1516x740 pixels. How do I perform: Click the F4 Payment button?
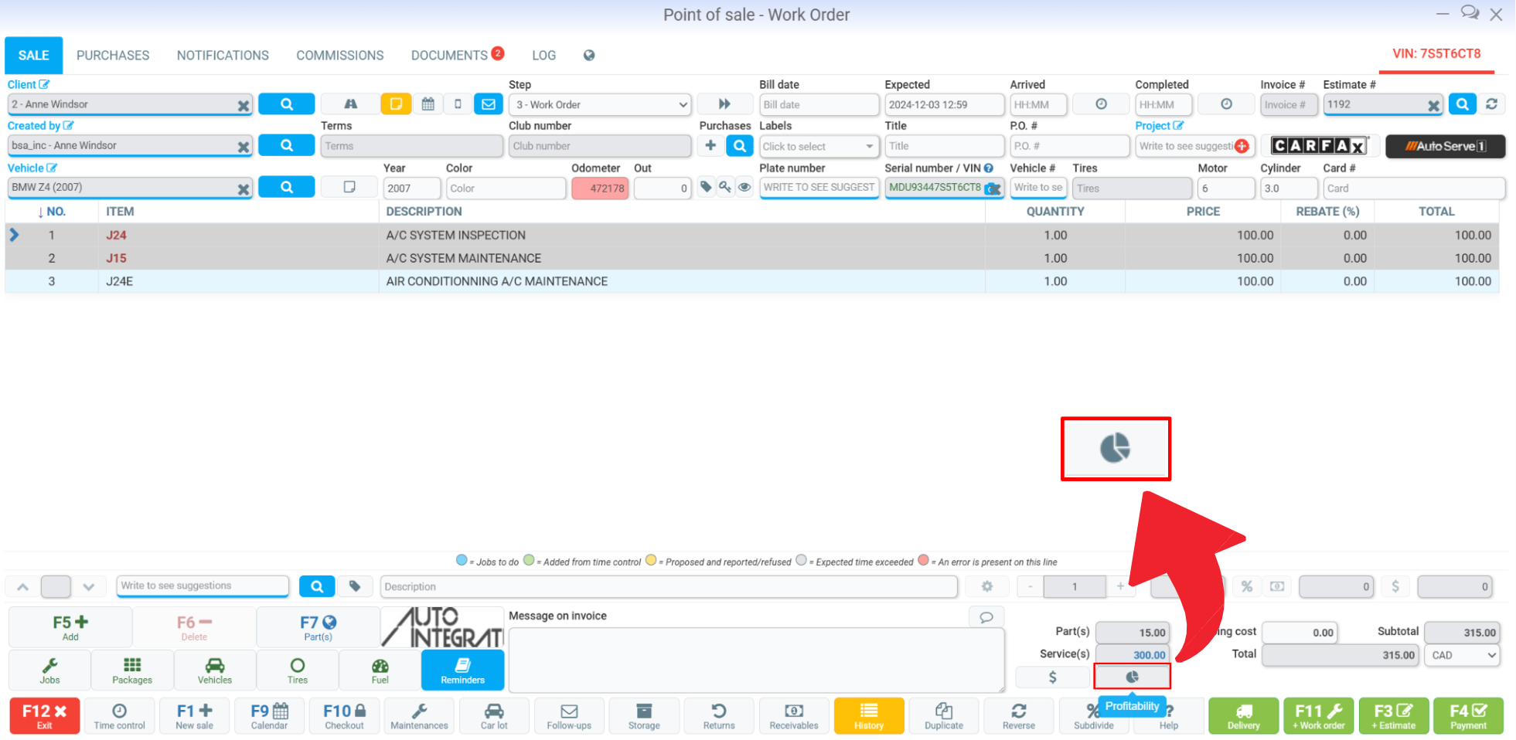[1468, 715]
